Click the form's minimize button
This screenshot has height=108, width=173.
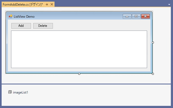pos(127,16)
